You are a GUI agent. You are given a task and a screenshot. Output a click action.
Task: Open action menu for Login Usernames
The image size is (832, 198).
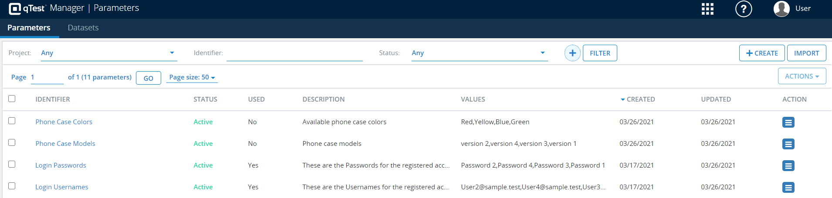[788, 188]
